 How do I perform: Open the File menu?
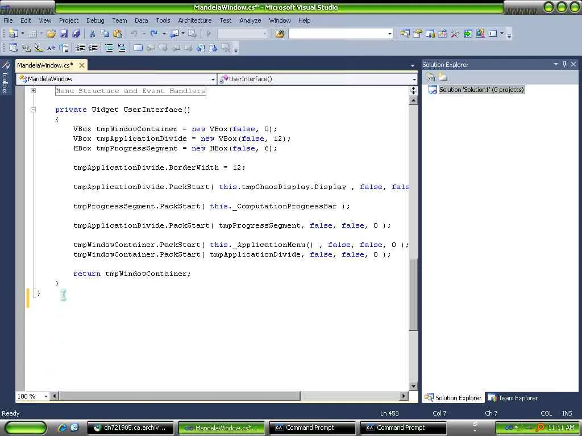(8, 20)
